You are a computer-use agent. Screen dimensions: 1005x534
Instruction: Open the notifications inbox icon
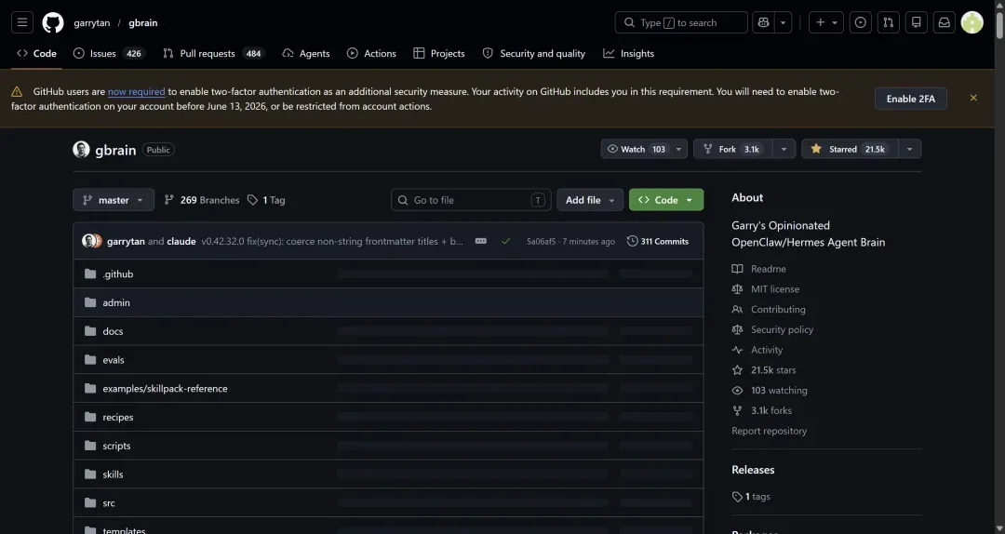click(x=945, y=22)
